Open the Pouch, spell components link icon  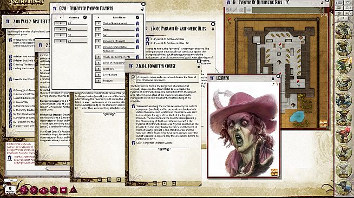[x=137, y=57]
